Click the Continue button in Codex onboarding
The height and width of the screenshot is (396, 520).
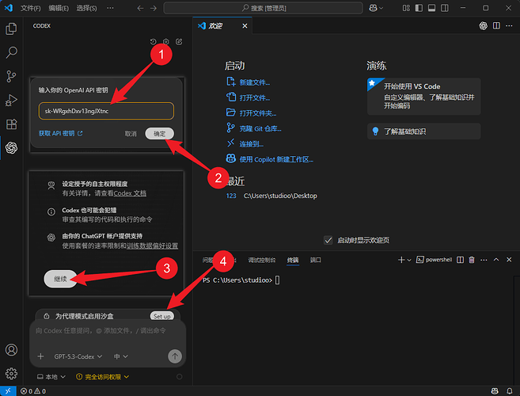coord(60,279)
